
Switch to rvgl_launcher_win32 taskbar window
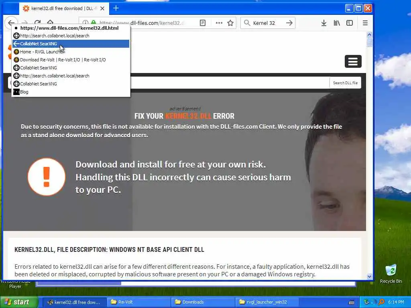click(267, 302)
